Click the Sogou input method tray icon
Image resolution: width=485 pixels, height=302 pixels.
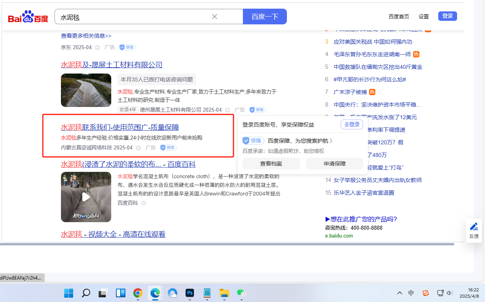[425, 293]
